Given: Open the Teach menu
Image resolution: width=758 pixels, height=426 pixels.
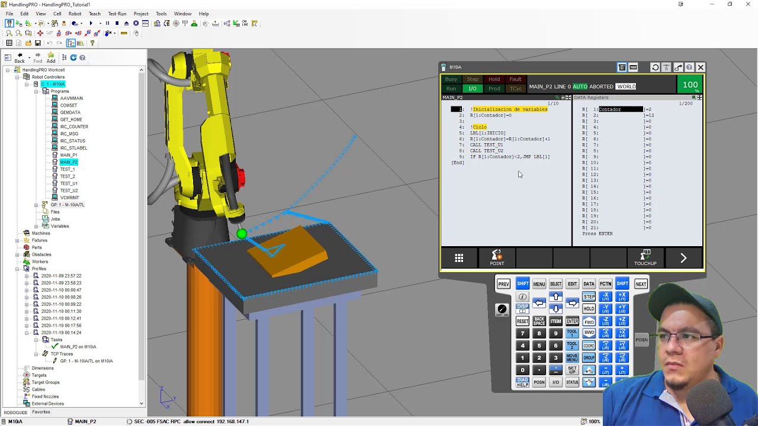Looking at the screenshot, I should click(95, 14).
